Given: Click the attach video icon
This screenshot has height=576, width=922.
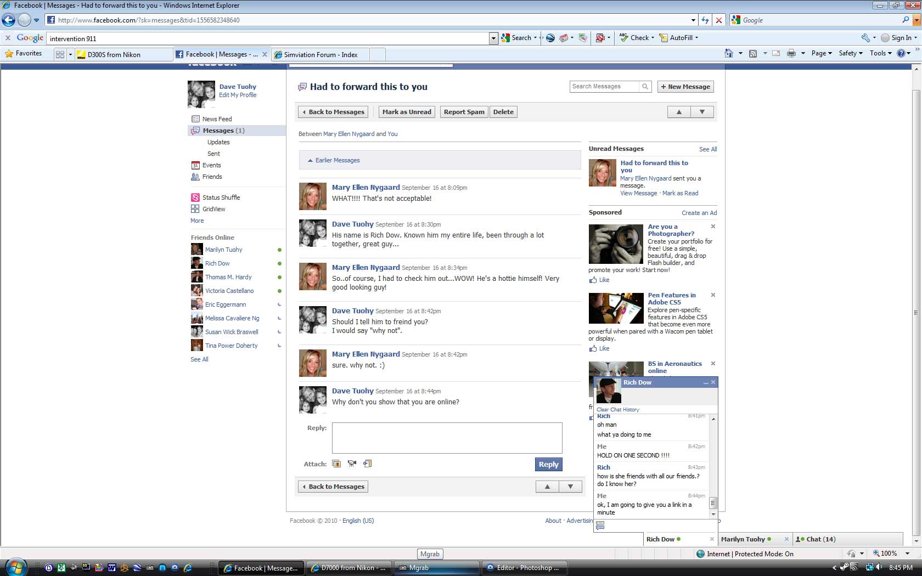Looking at the screenshot, I should (352, 464).
